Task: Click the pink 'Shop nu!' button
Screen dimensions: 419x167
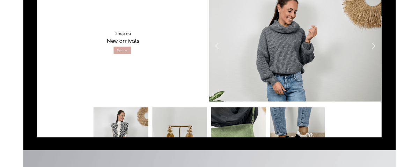Action: pos(122,50)
